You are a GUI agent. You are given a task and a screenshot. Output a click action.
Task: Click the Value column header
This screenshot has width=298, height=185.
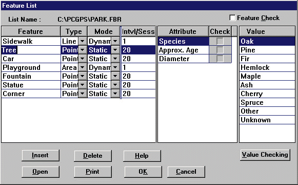pos(267,31)
